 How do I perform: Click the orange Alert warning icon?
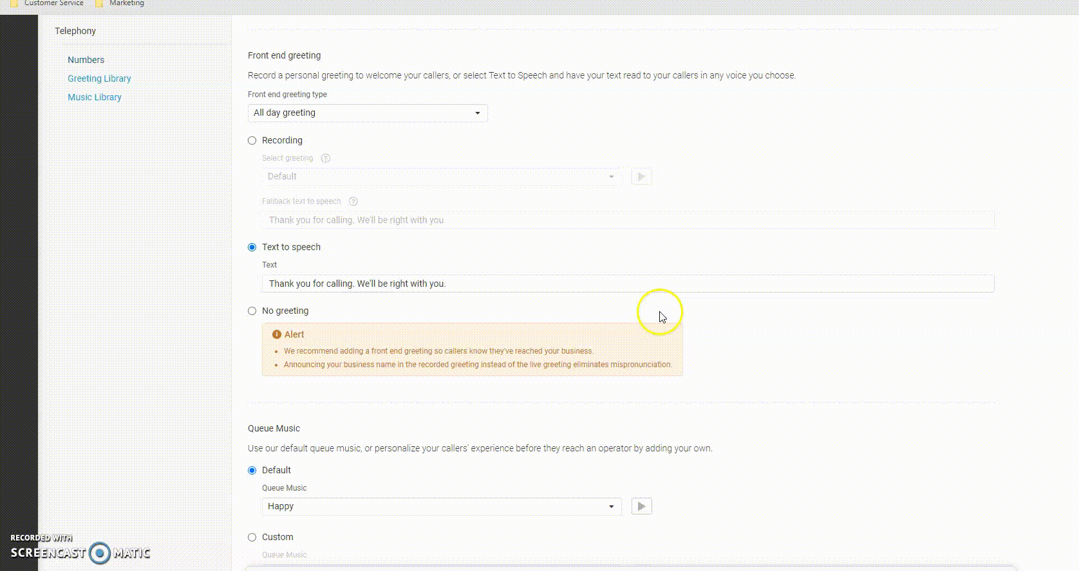[x=277, y=334]
